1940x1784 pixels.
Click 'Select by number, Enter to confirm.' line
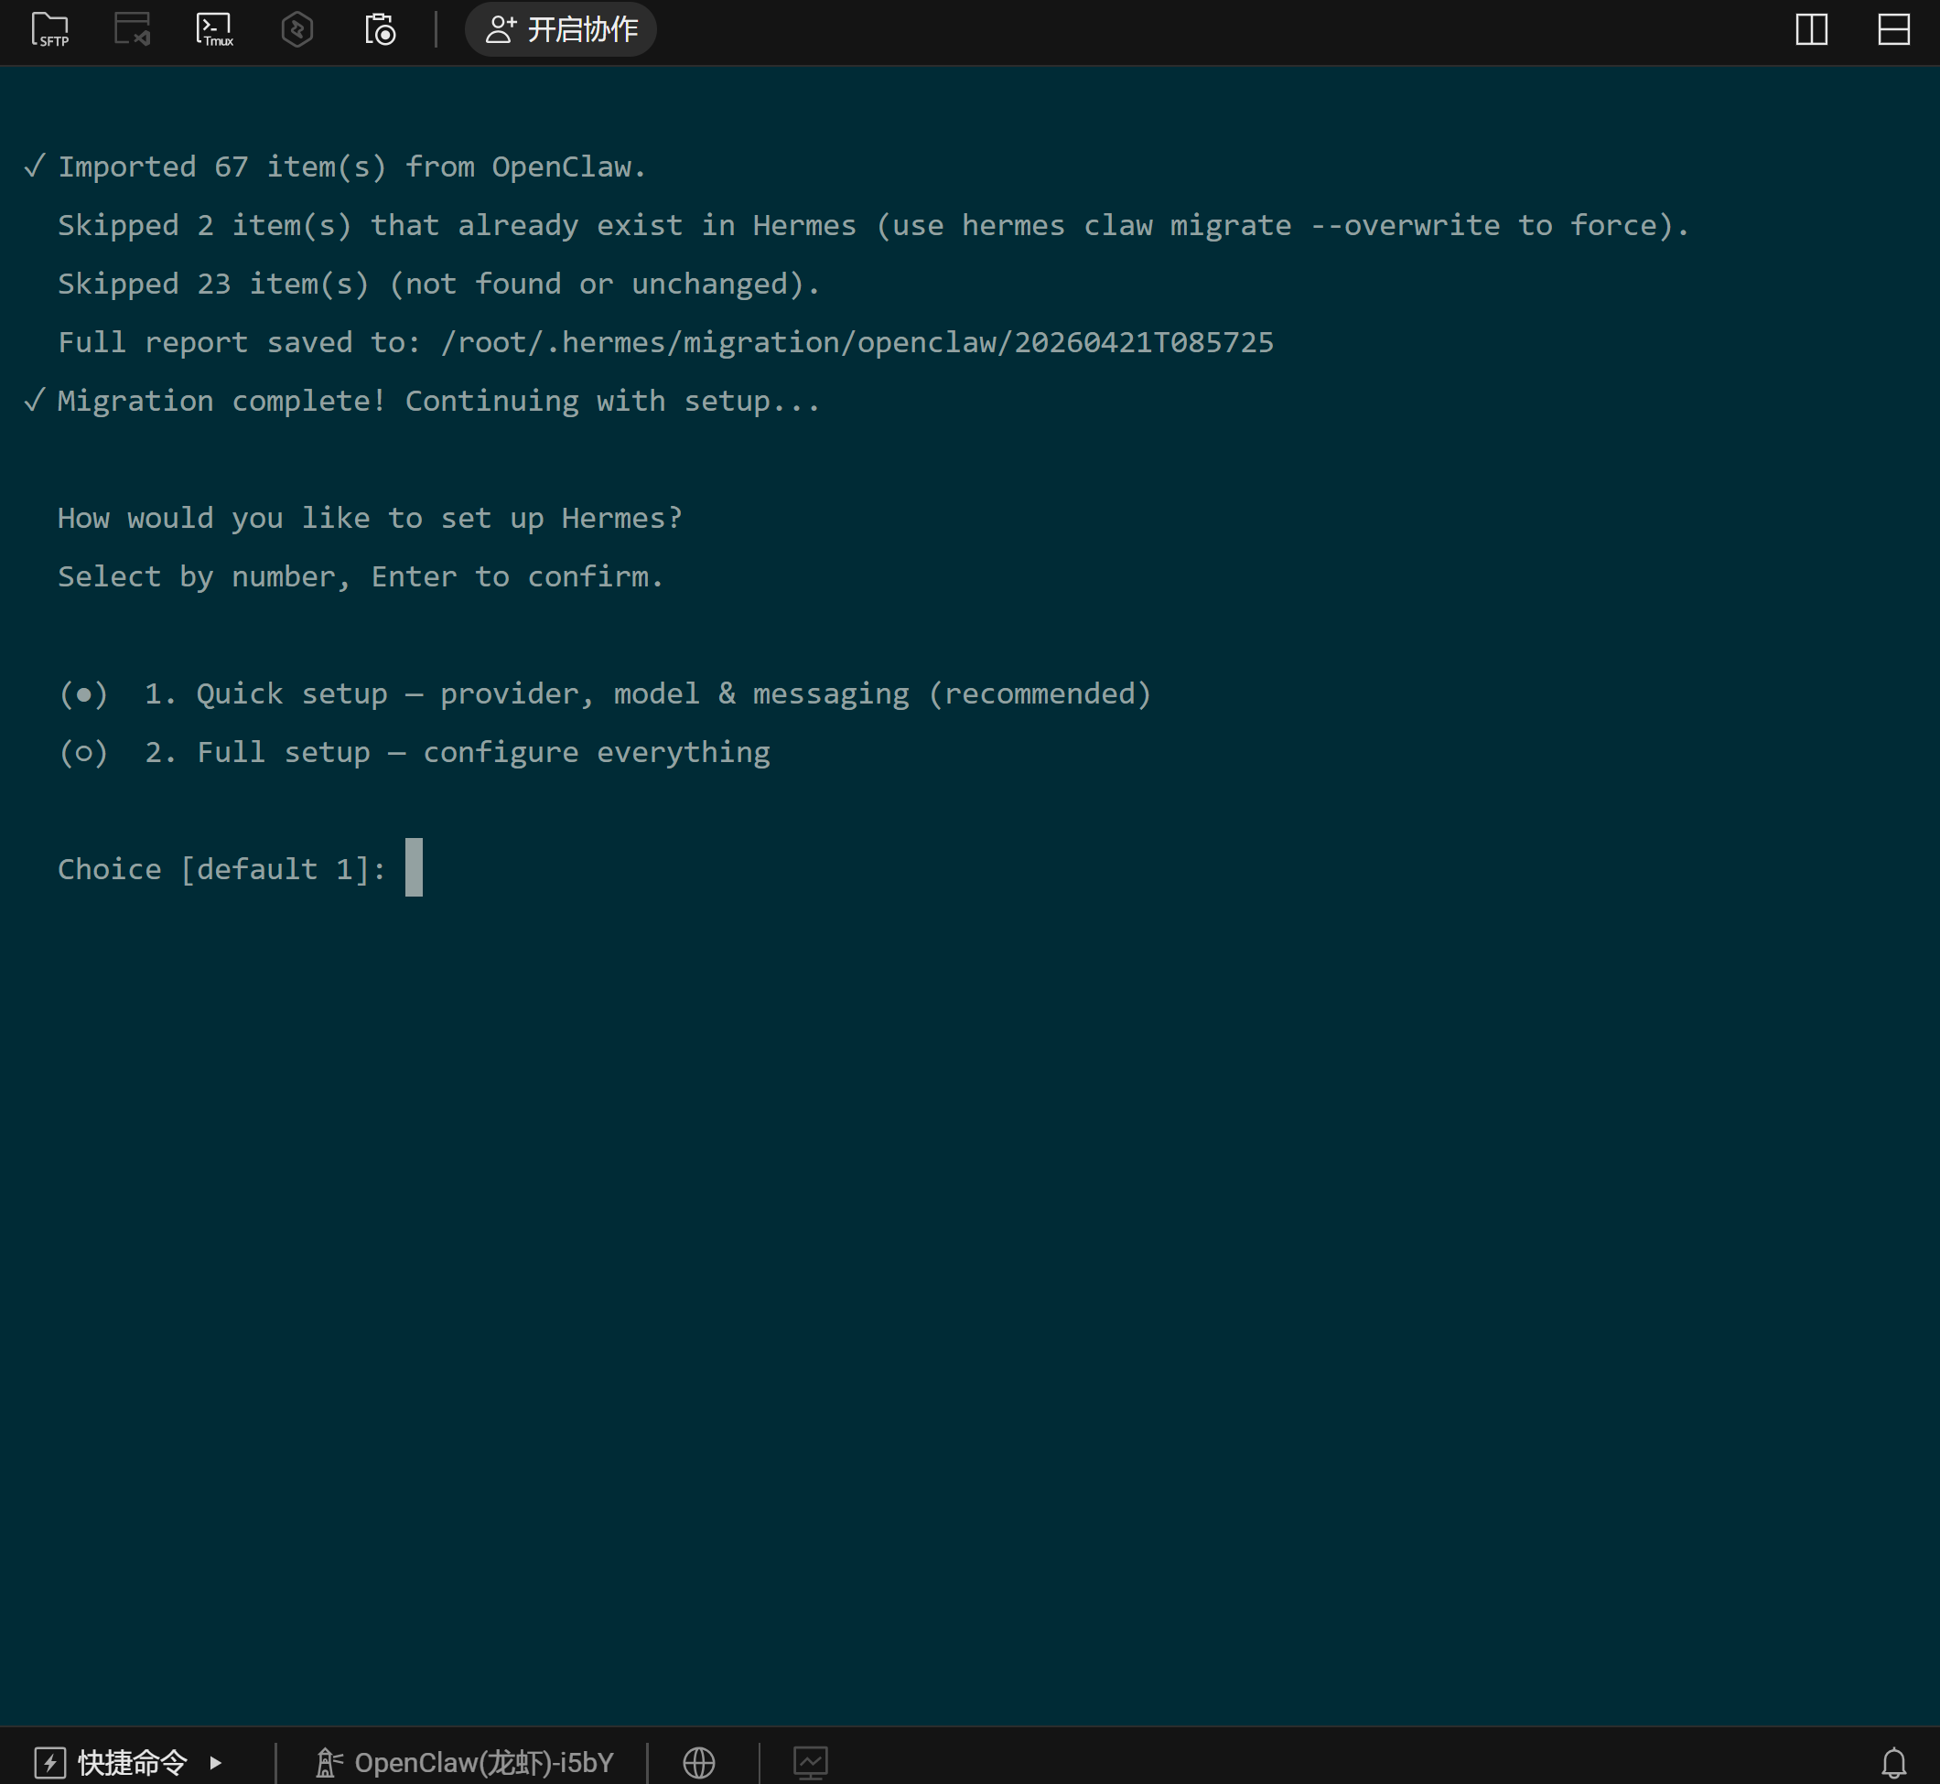click(361, 576)
